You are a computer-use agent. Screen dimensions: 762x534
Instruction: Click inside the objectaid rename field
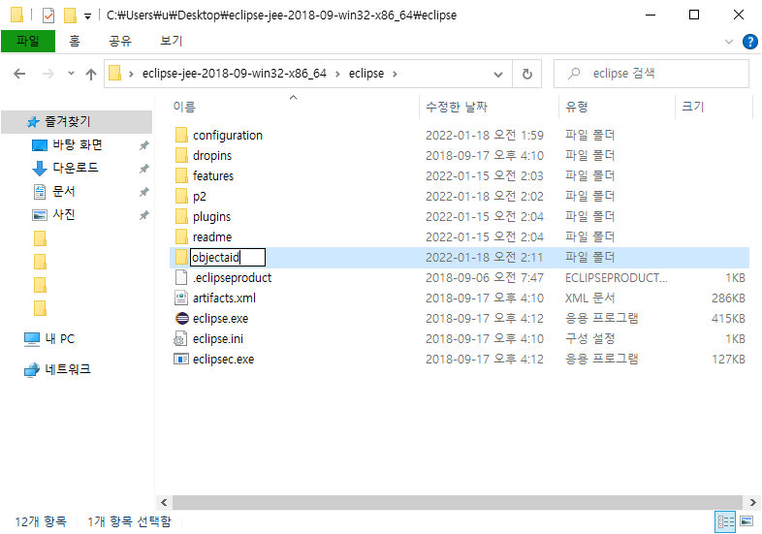[228, 258]
